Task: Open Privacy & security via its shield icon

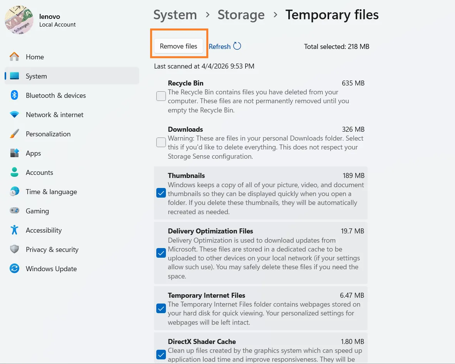Action: click(14, 249)
